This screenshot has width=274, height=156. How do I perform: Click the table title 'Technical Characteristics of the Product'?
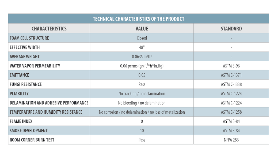point(138,19)
